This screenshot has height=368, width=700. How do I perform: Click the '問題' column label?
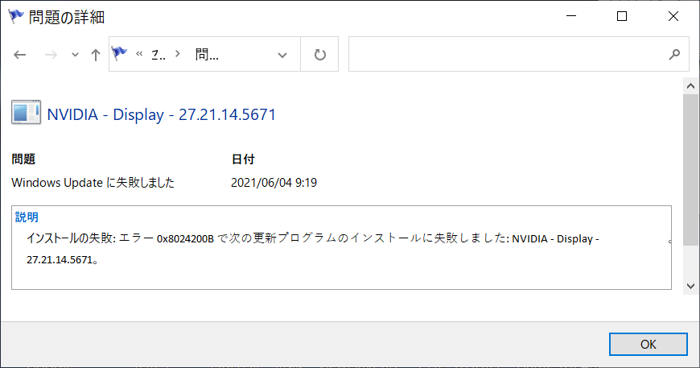[23, 159]
